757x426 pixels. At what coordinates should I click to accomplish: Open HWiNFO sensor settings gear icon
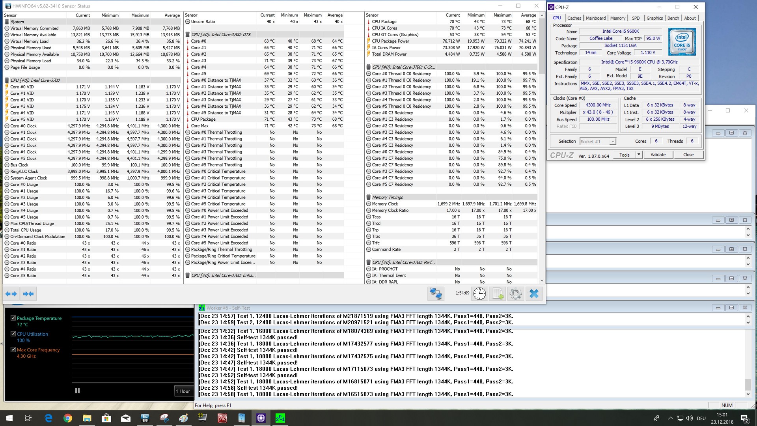(516, 293)
